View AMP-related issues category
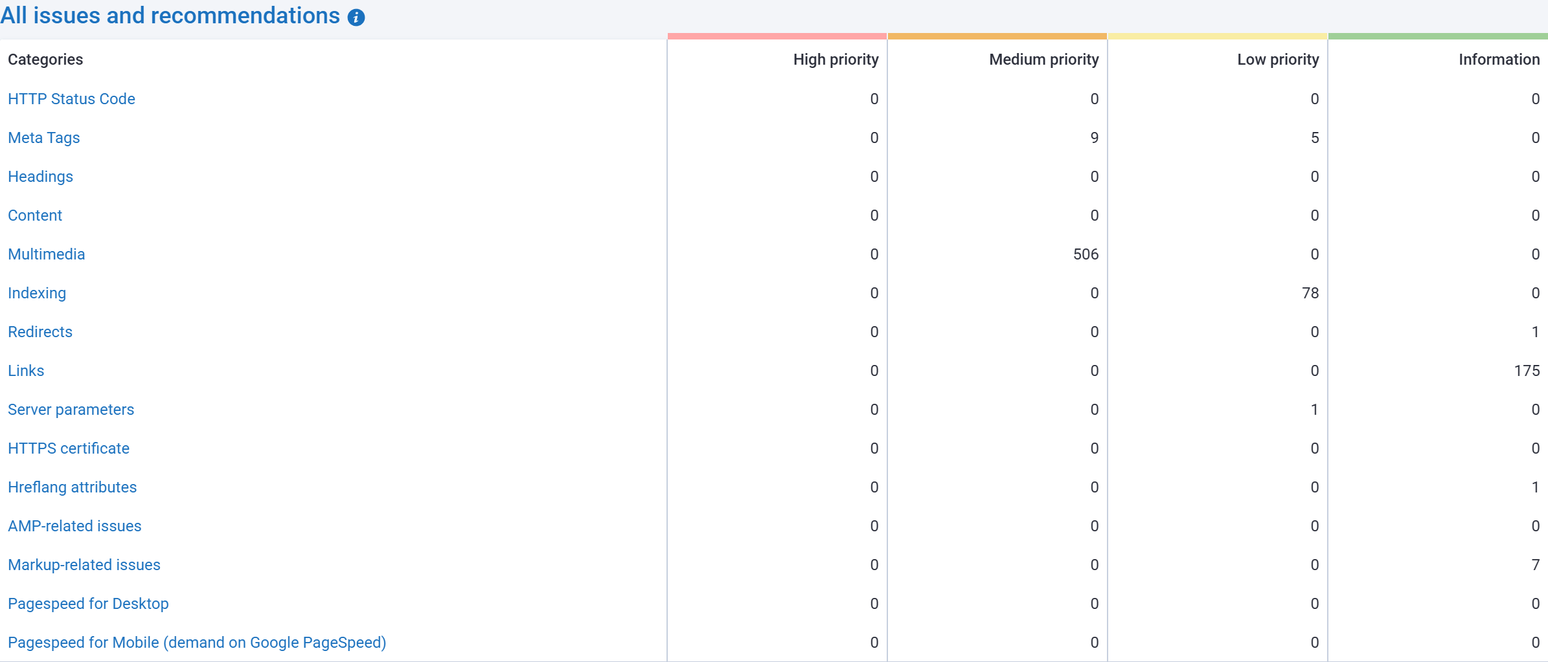Screen dimensions: 1548x662 tap(74, 526)
